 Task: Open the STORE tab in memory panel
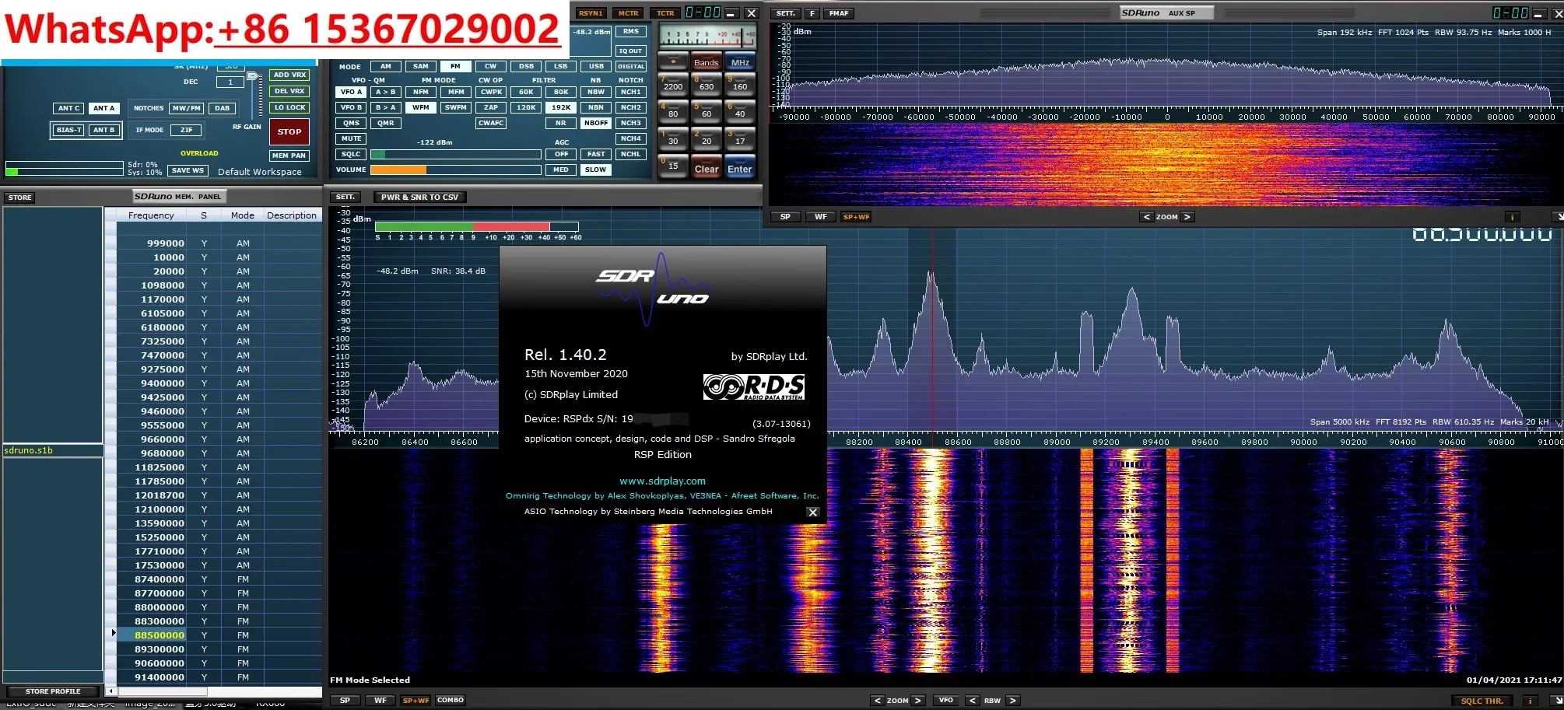(20, 197)
